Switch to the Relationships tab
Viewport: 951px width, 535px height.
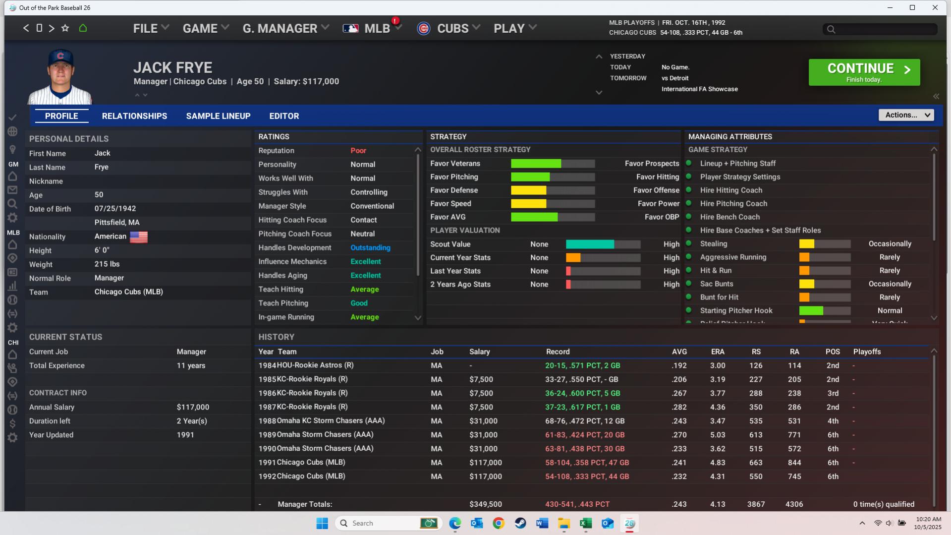click(134, 116)
